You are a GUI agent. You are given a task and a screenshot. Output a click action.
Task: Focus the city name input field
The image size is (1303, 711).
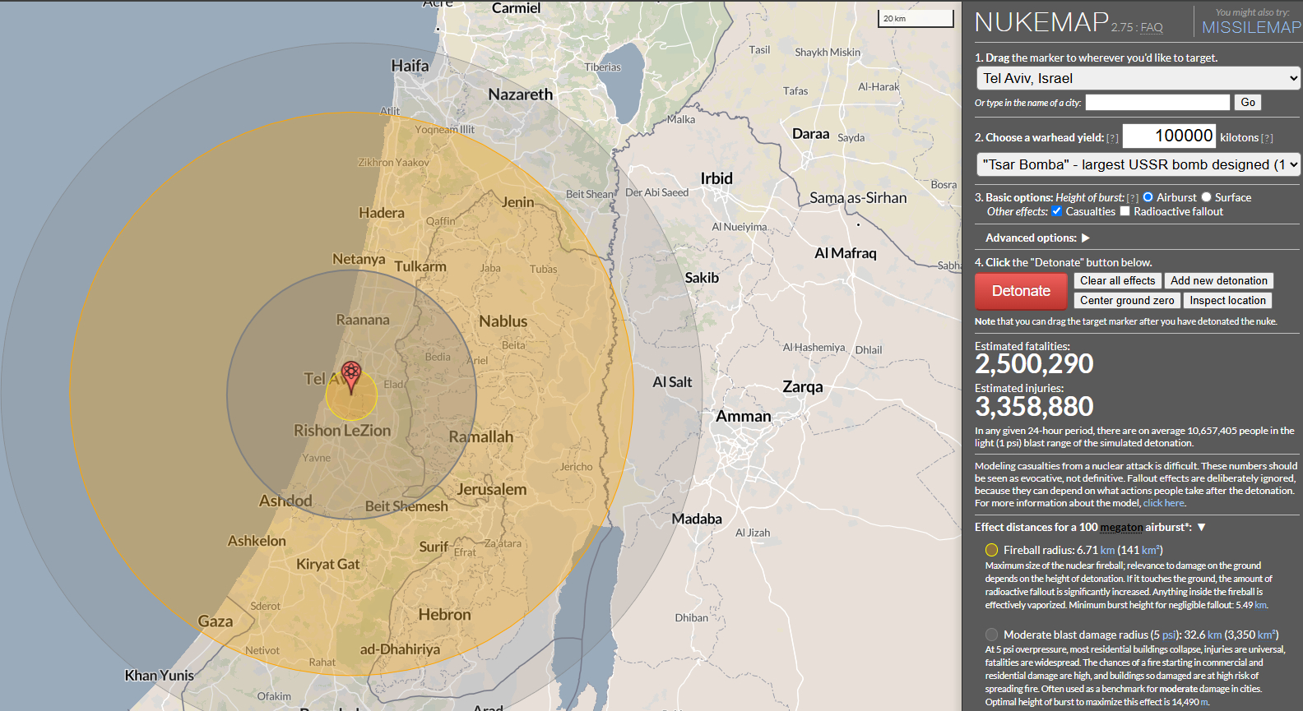1157,103
